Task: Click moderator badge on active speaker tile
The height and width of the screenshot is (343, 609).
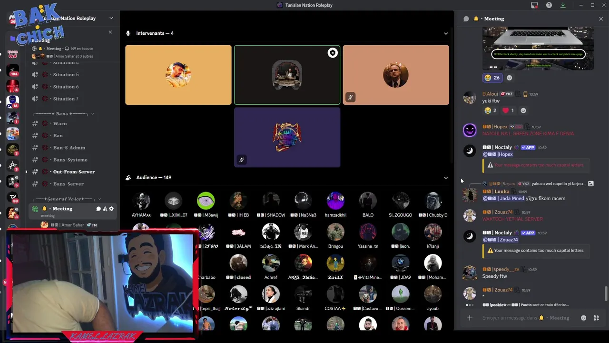Action: coord(333,53)
